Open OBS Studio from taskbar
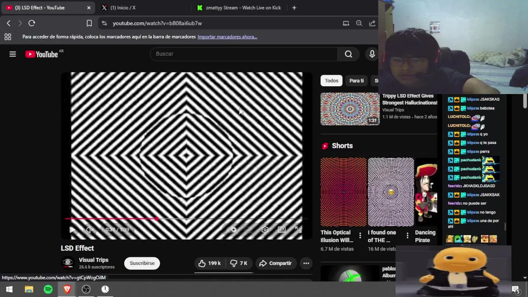This screenshot has height=297, width=528. (x=86, y=290)
